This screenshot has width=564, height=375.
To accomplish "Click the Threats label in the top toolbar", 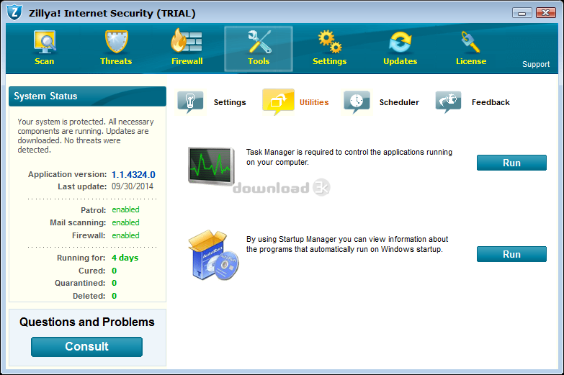I will pyautogui.click(x=116, y=61).
